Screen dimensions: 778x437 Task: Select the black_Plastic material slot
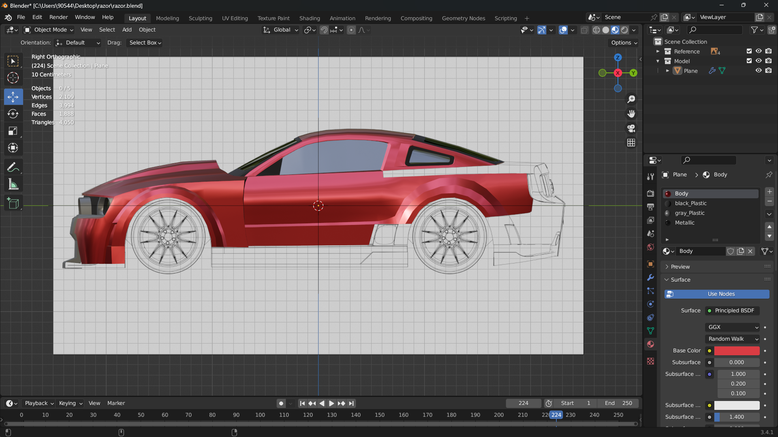pyautogui.click(x=690, y=203)
